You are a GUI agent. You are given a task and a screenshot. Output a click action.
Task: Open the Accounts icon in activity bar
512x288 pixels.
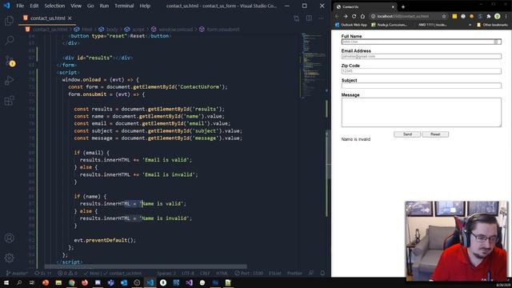(x=9, y=238)
